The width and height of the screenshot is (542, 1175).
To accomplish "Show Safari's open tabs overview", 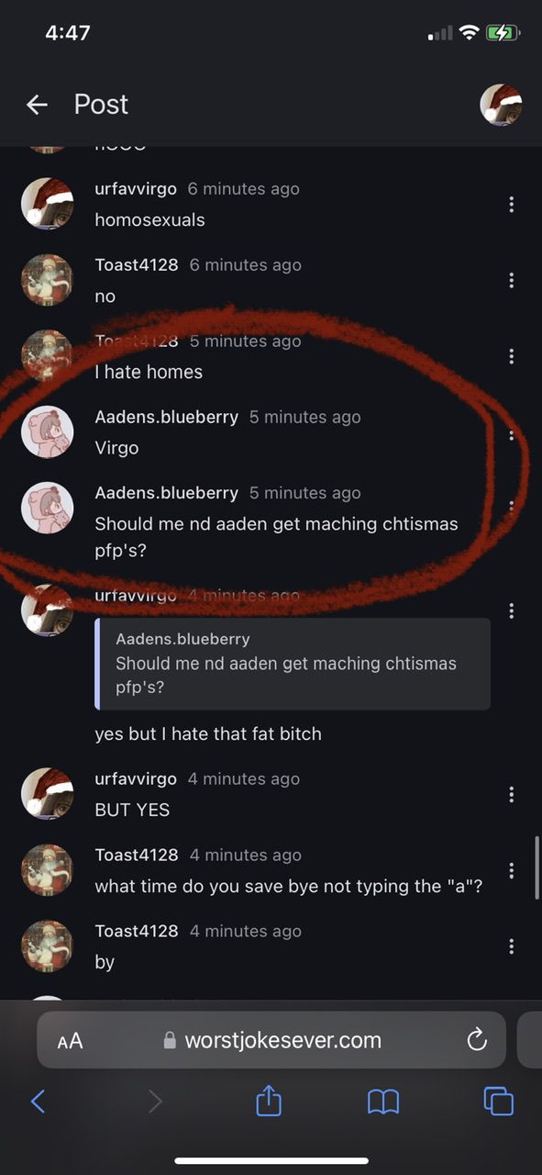I will [x=498, y=1101].
